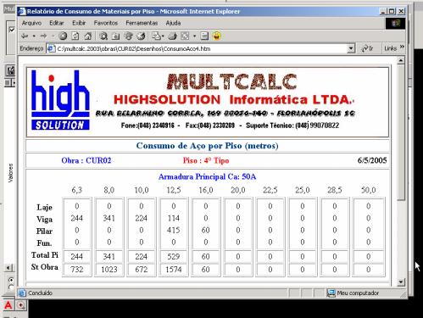Select the upper radio button in background window
The image size is (423, 318).
coord(11,280)
